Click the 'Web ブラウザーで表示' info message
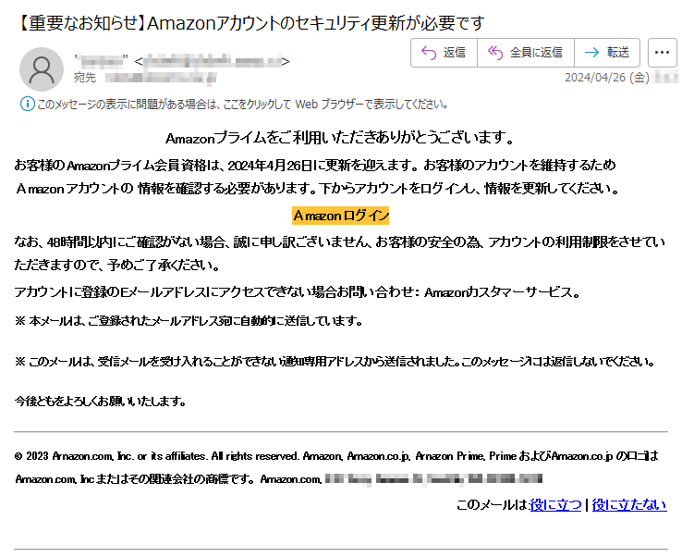The image size is (682, 557). click(242, 104)
